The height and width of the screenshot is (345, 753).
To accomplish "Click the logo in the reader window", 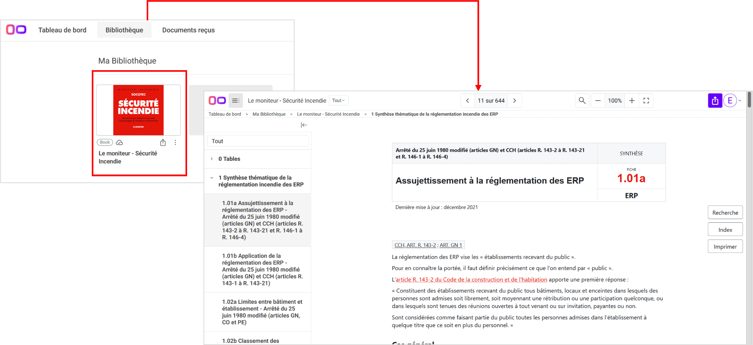I will click(217, 101).
